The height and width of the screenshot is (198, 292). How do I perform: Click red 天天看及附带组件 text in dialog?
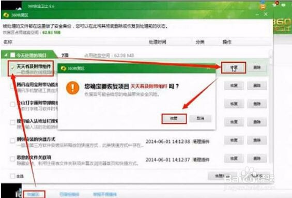149,86
